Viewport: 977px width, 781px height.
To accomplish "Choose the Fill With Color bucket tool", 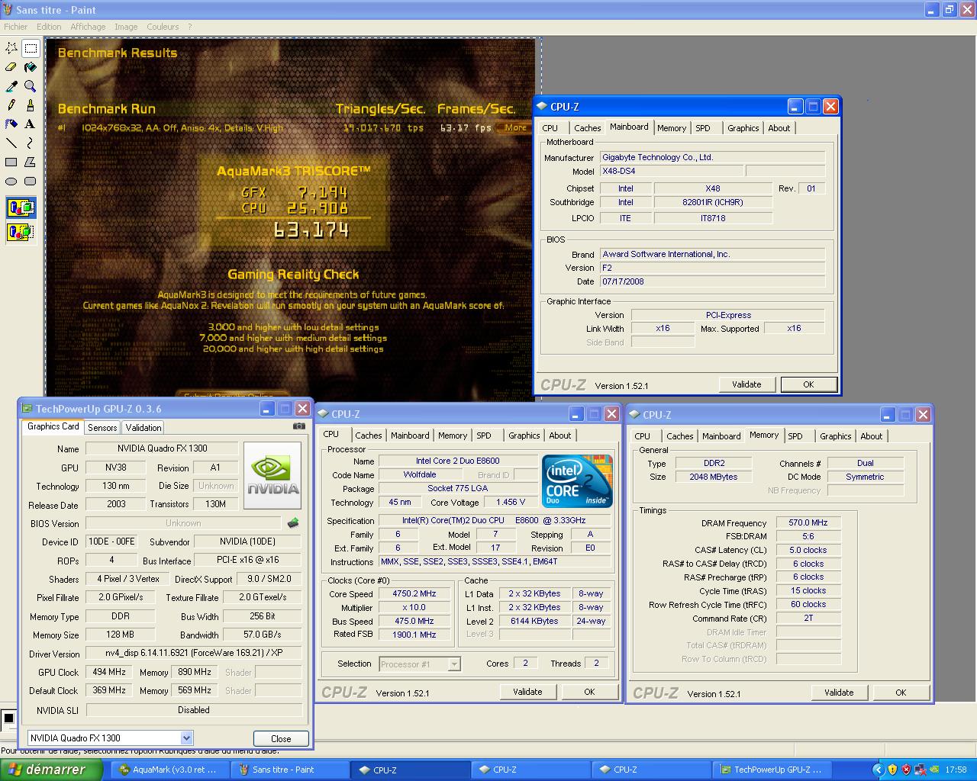I will (x=31, y=67).
